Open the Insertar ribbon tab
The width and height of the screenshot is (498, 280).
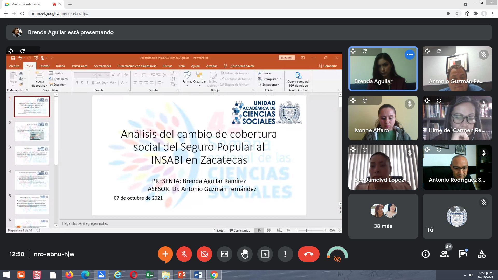pos(44,66)
